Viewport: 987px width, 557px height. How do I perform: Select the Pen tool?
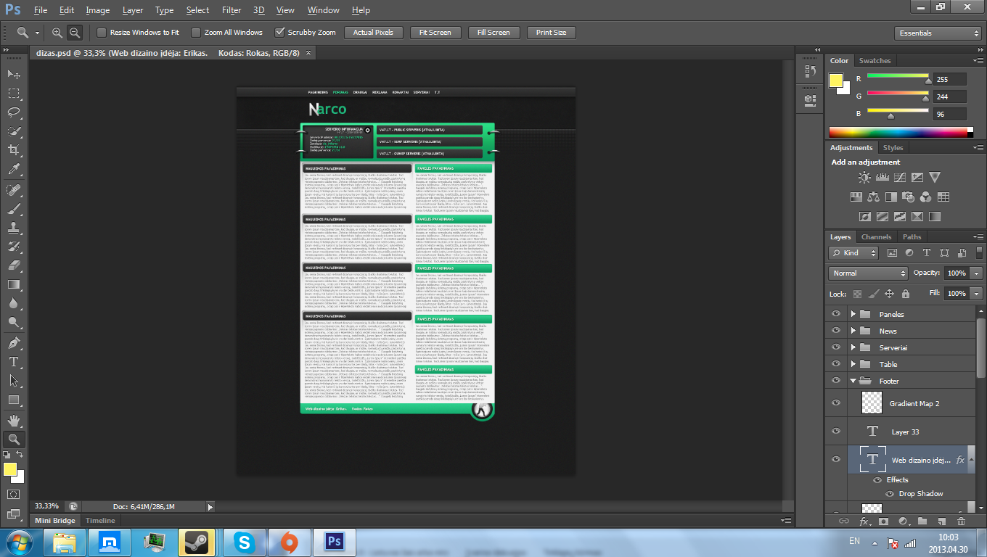[x=14, y=343]
